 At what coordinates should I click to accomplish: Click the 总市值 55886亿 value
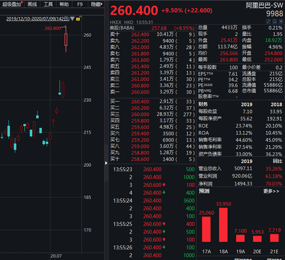click(x=273, y=91)
